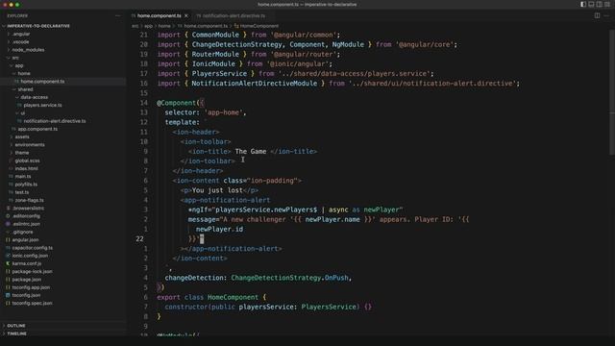
Task: Click the green macOS zoom window button
Action: coord(17,4)
